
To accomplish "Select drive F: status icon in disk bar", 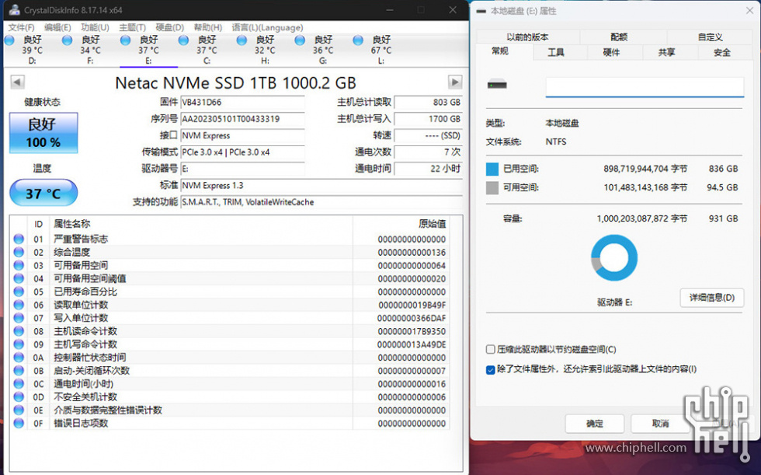I will [x=68, y=40].
